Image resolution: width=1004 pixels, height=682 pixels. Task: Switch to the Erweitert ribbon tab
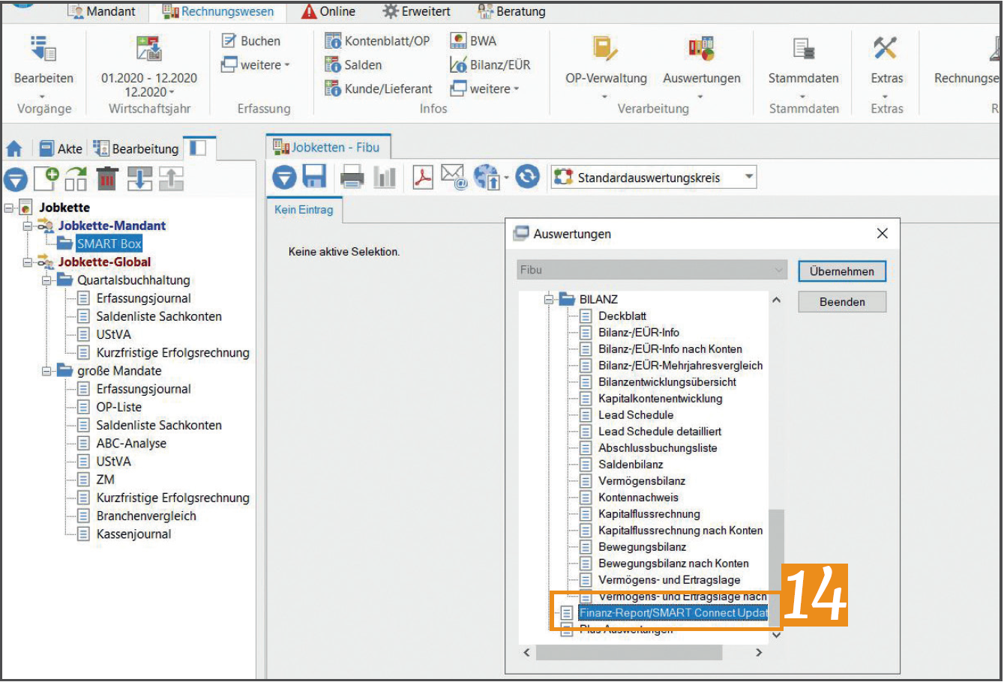click(x=416, y=12)
